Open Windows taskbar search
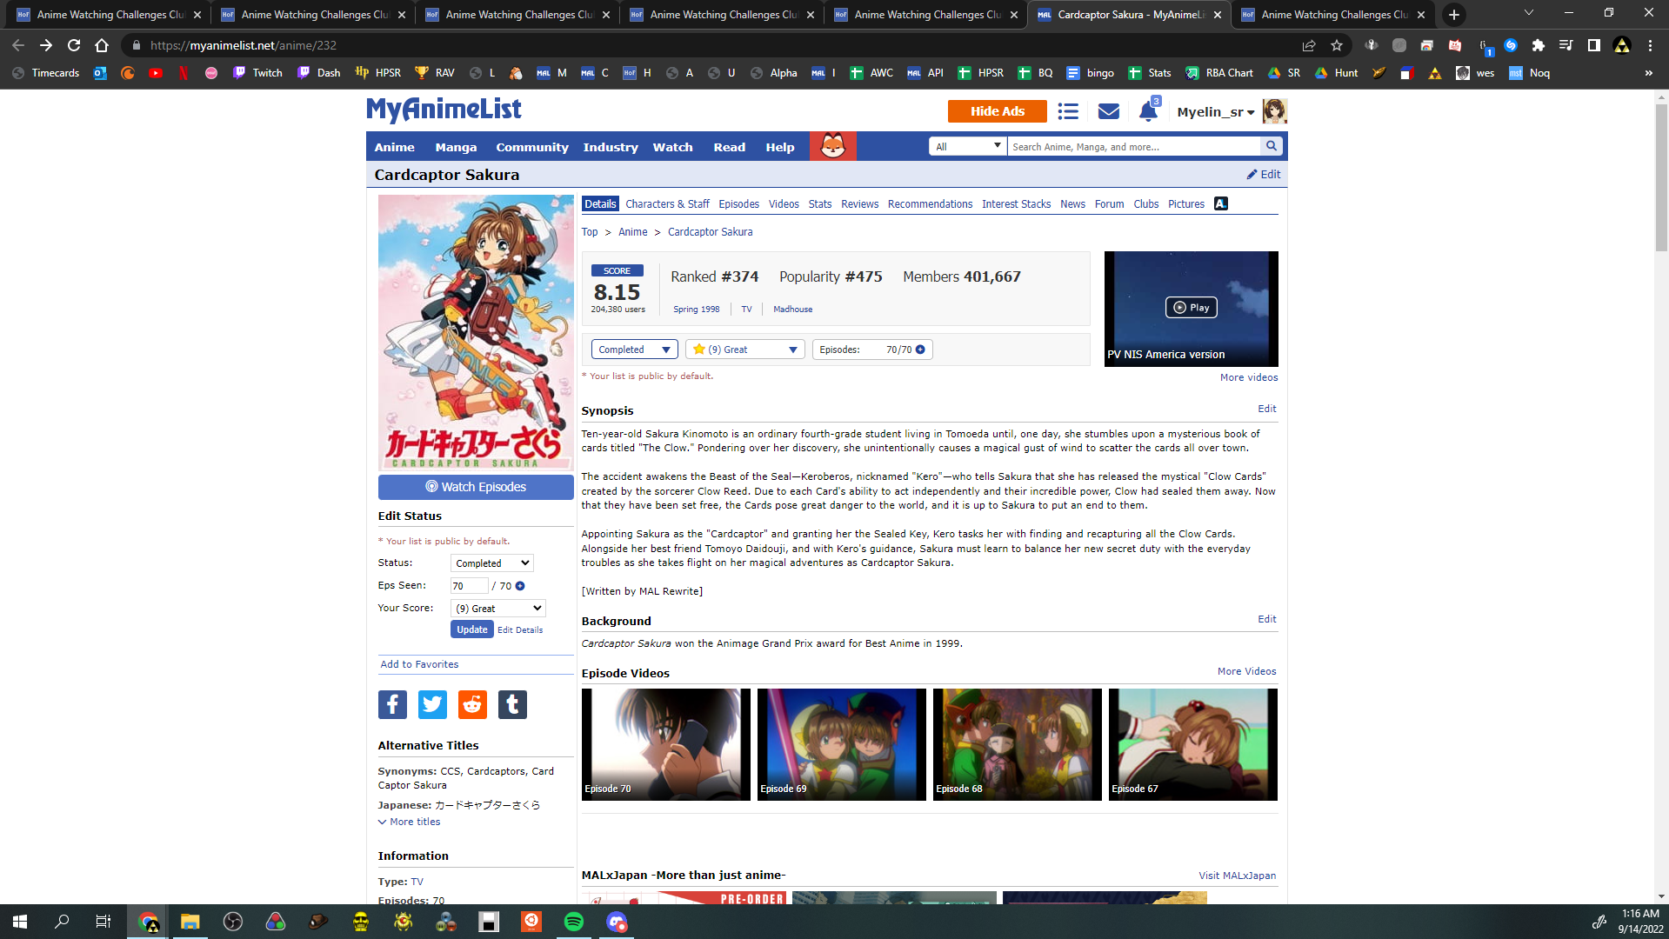 (62, 922)
